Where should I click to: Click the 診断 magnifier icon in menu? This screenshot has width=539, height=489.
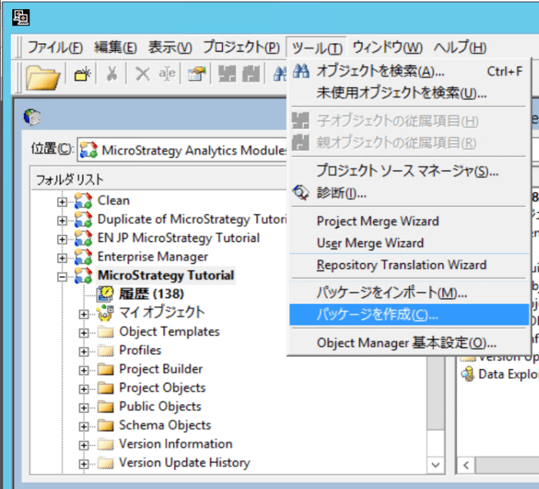click(x=301, y=192)
